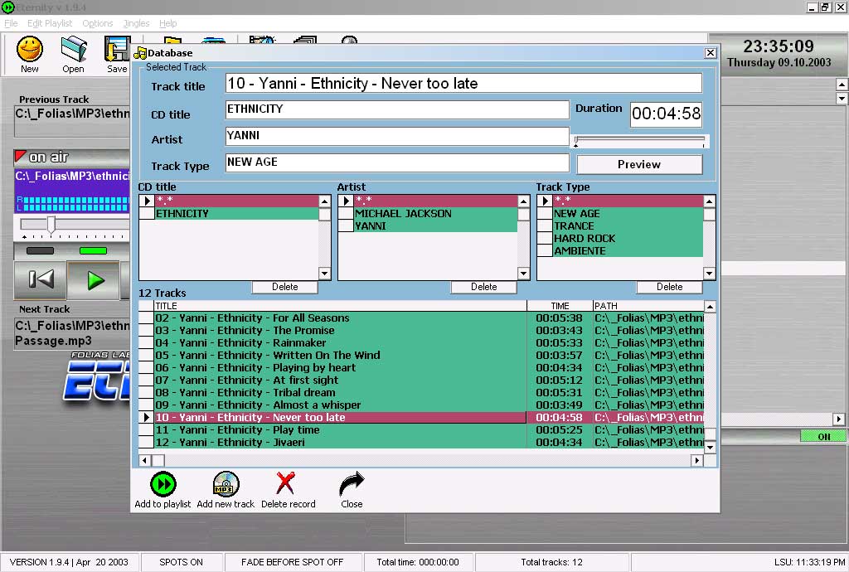The height and width of the screenshot is (572, 849).
Task: Click the Track title input field
Action: 463,84
